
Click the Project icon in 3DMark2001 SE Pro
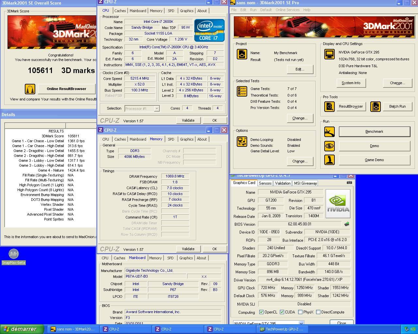242,54
